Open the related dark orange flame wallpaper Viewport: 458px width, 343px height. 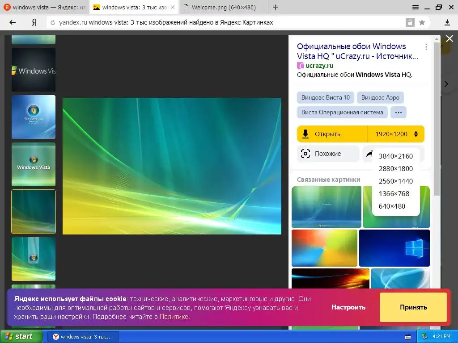[x=331, y=279]
